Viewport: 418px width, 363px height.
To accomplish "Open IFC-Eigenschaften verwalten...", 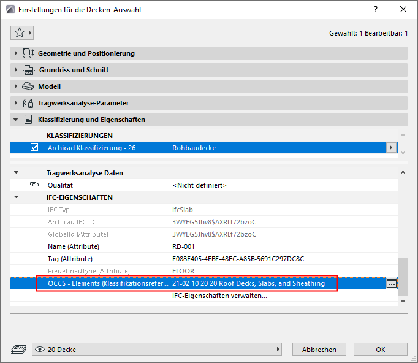I will (219, 296).
